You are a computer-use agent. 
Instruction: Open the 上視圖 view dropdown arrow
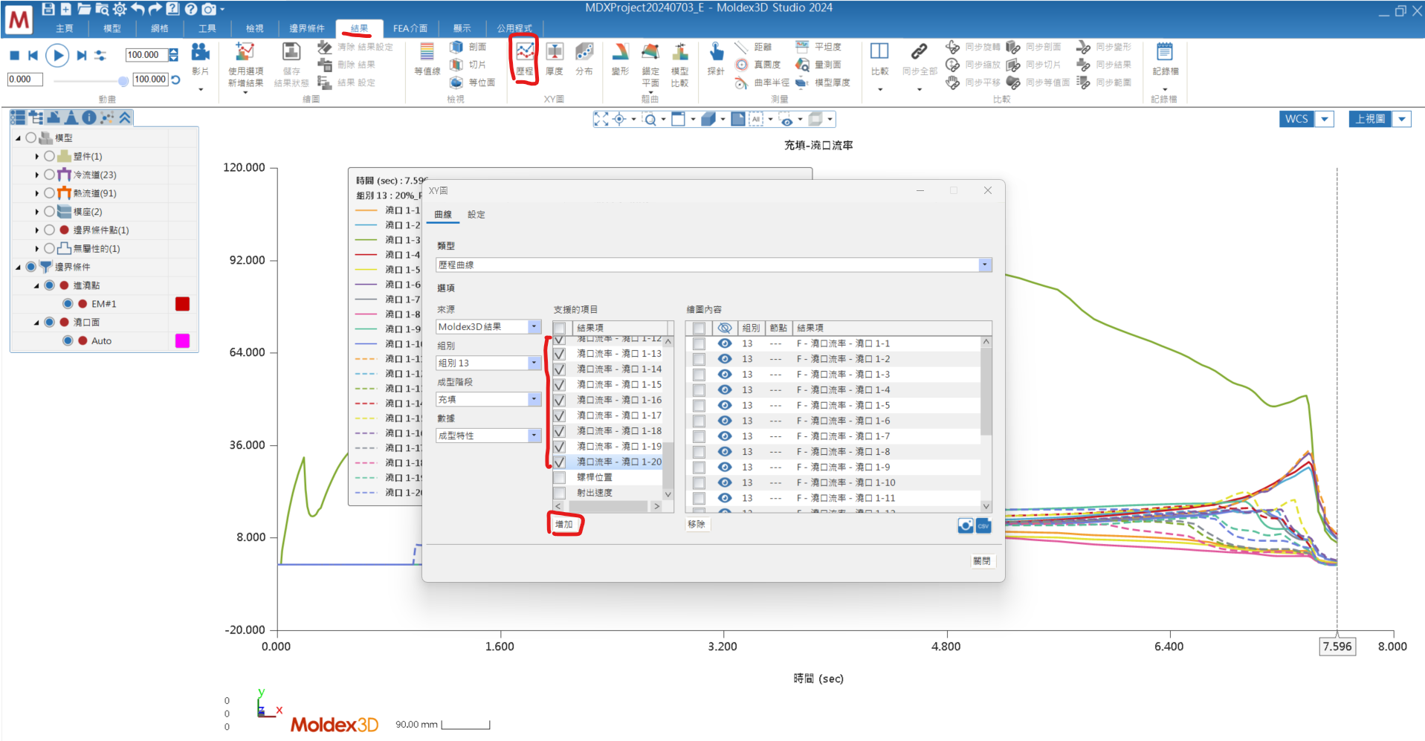tap(1402, 119)
